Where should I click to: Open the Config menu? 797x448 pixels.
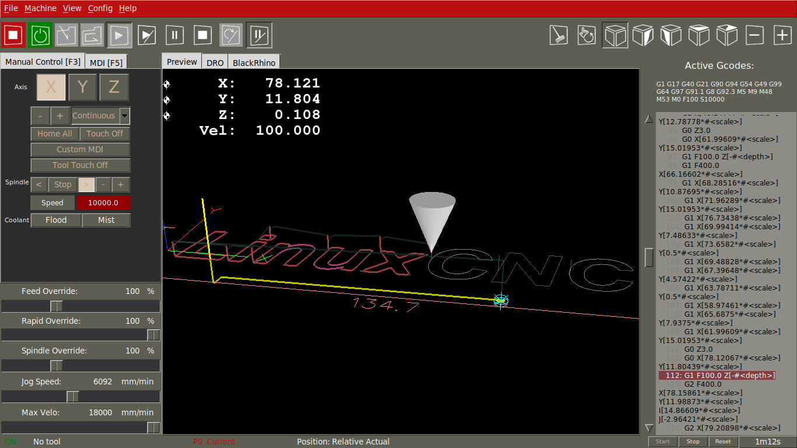click(100, 8)
